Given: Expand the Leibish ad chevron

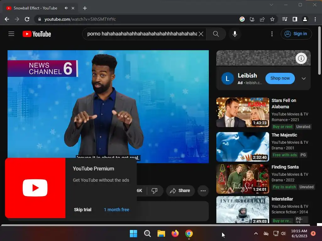Looking at the screenshot, I should [303, 78].
